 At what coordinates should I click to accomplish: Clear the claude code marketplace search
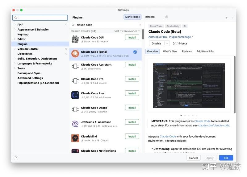(x=140, y=25)
